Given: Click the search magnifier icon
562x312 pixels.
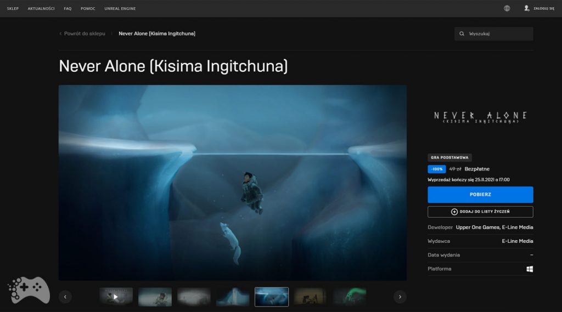Looking at the screenshot, I should [x=462, y=33].
